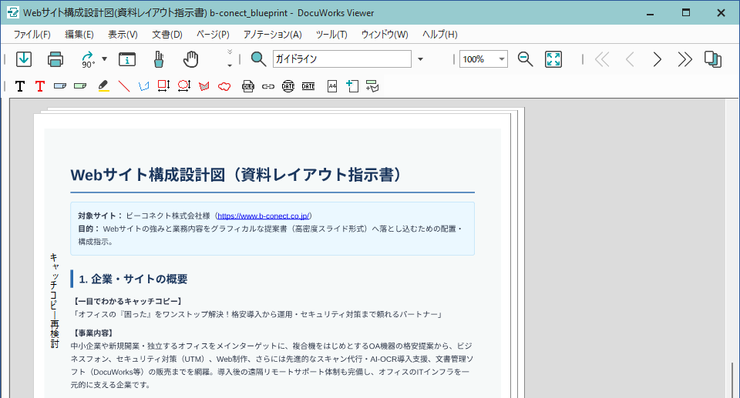Open the 100% zoom level combo box

484,59
